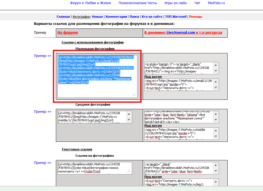Viewport: 263px width, 191px height.
Task: Open the Новые photos section
Action: tap(97, 17)
